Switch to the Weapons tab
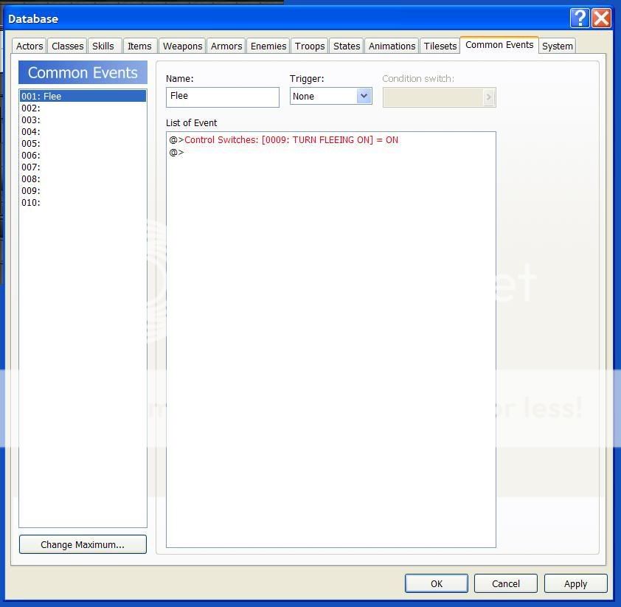This screenshot has height=607, width=621. pyautogui.click(x=182, y=46)
